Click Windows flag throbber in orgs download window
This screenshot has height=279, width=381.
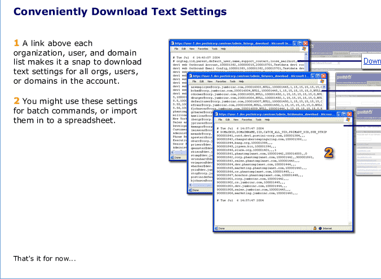(304, 49)
